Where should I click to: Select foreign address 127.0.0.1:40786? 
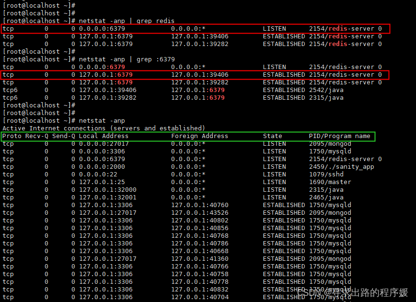[200, 244]
